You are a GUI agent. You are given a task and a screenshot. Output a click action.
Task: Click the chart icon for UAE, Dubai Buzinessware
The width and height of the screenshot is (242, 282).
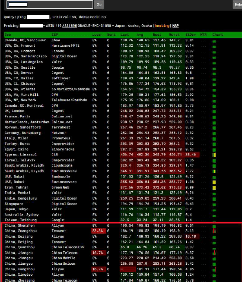[x=214, y=182]
